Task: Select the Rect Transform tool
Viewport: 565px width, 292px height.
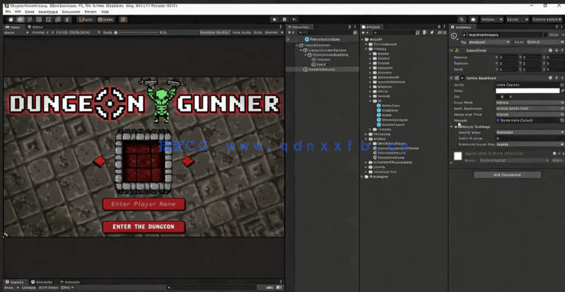Action: 48,19
